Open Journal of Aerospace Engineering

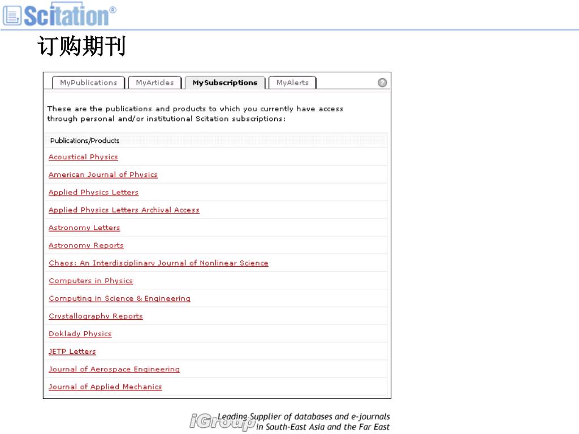114,370
